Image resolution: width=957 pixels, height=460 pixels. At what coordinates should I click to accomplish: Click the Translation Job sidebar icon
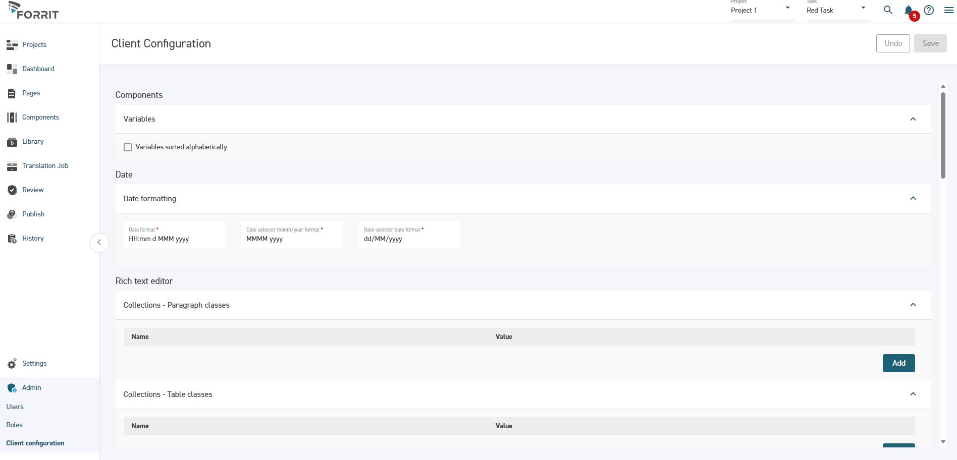pos(12,166)
